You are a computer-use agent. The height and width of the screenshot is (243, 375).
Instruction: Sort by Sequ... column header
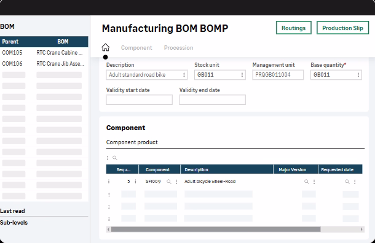pyautogui.click(x=122, y=169)
